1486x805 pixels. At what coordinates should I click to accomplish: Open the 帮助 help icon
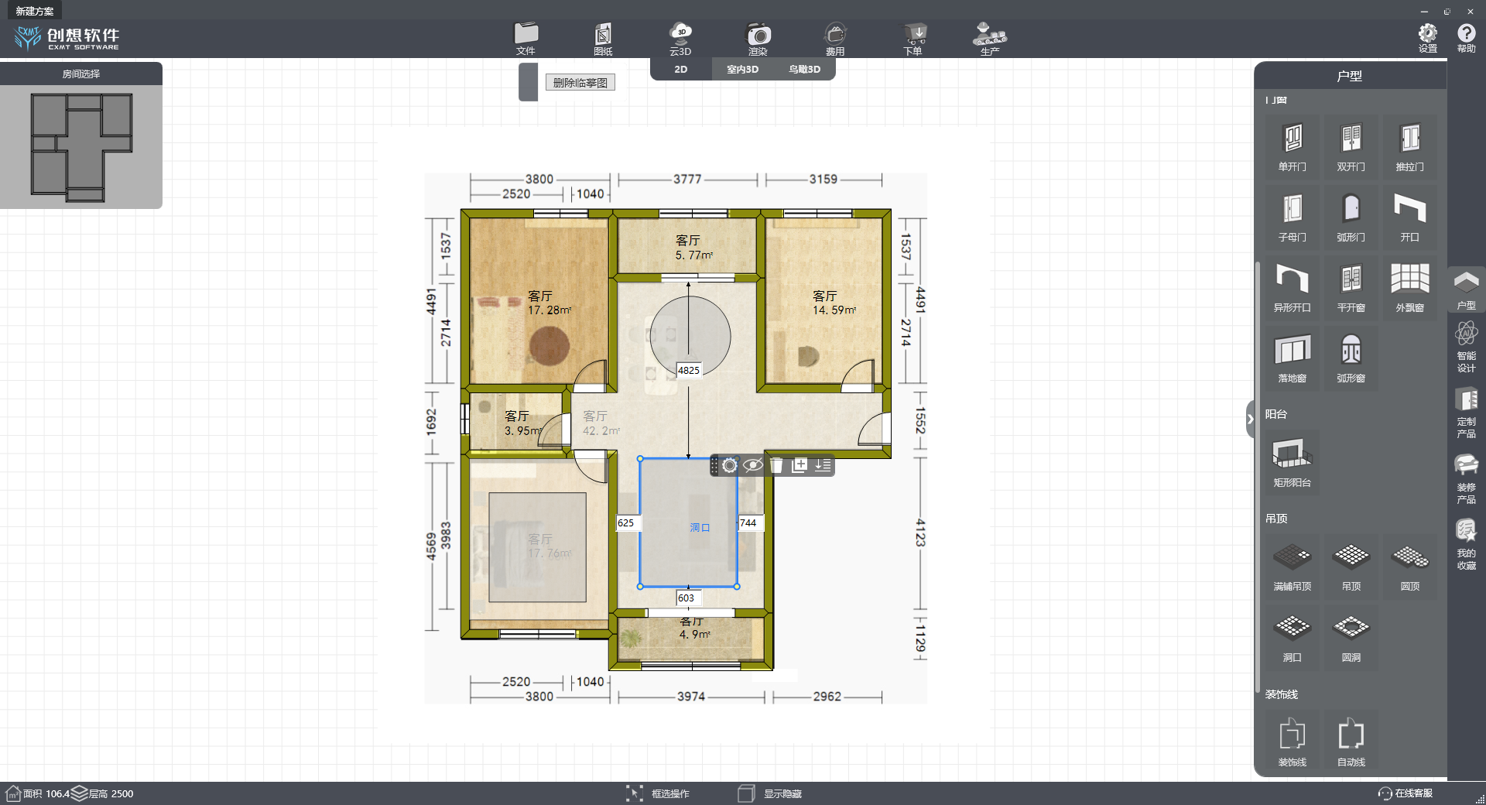[x=1466, y=38]
